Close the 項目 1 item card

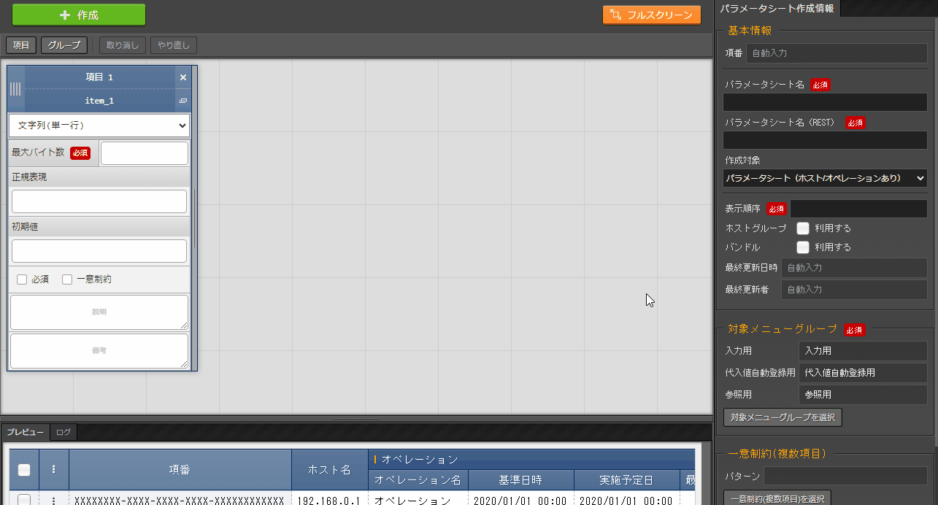click(183, 77)
